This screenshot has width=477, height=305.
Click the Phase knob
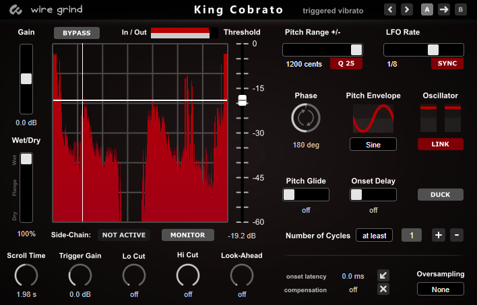(306, 118)
